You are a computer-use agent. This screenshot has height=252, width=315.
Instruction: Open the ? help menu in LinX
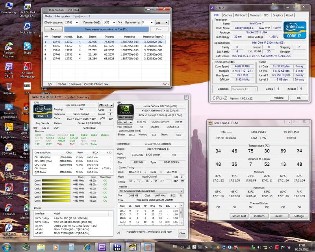(89, 16)
